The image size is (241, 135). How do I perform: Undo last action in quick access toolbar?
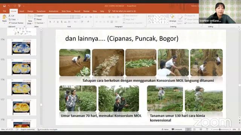[9, 6]
